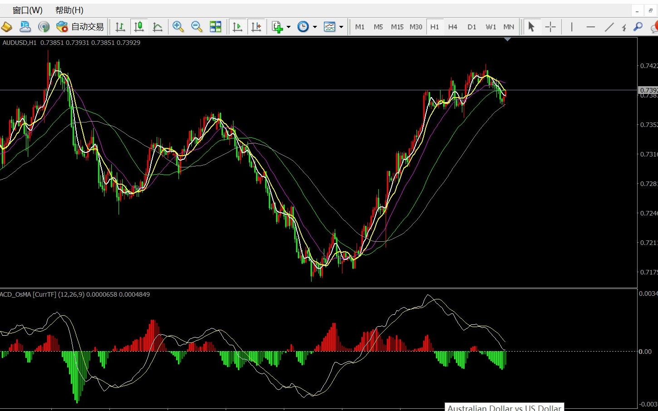
Task: Zoom in on the chart
Action: tap(178, 27)
